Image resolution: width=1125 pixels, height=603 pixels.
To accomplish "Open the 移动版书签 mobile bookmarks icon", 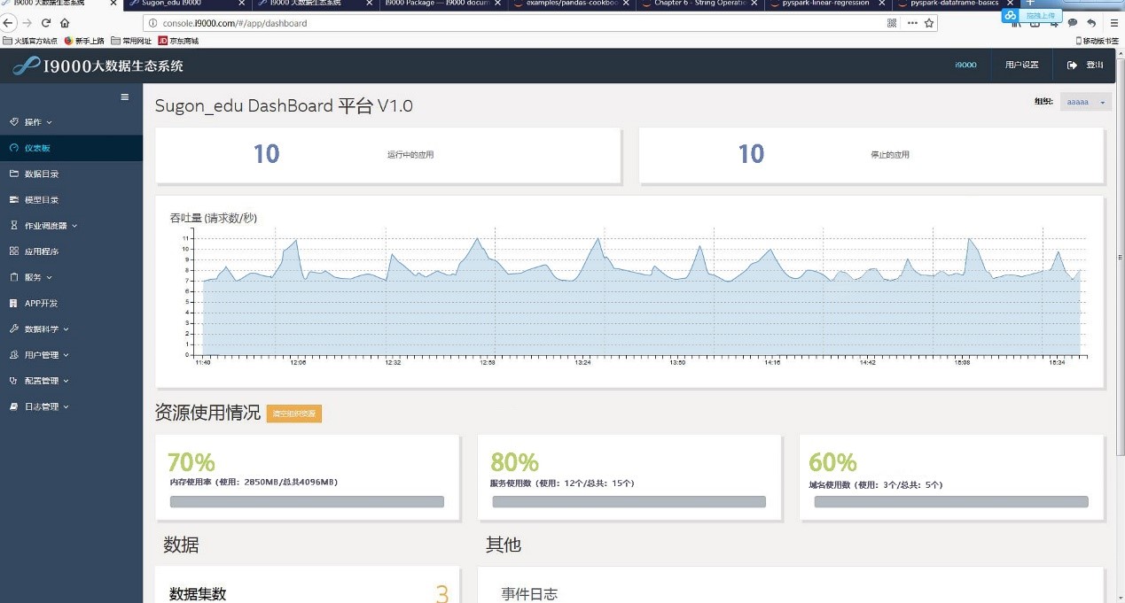I will pyautogui.click(x=1079, y=41).
